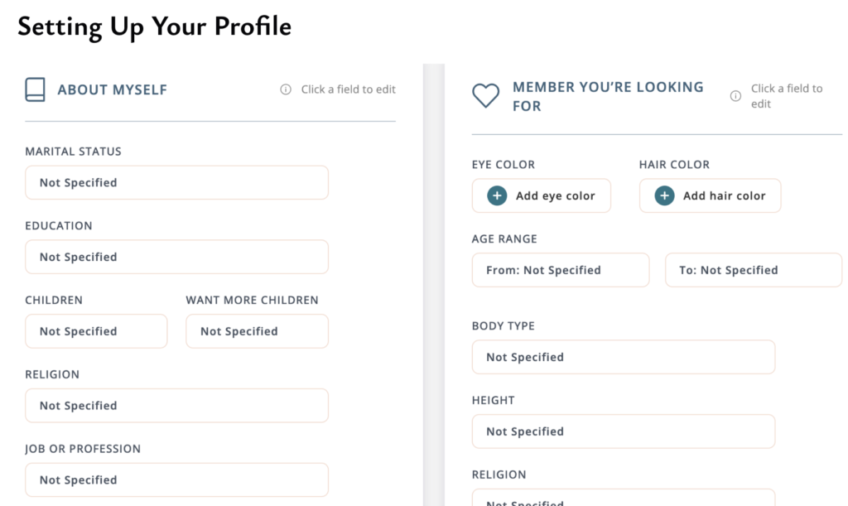Open the EDUCATION selector
The width and height of the screenshot is (848, 506).
pyautogui.click(x=176, y=257)
